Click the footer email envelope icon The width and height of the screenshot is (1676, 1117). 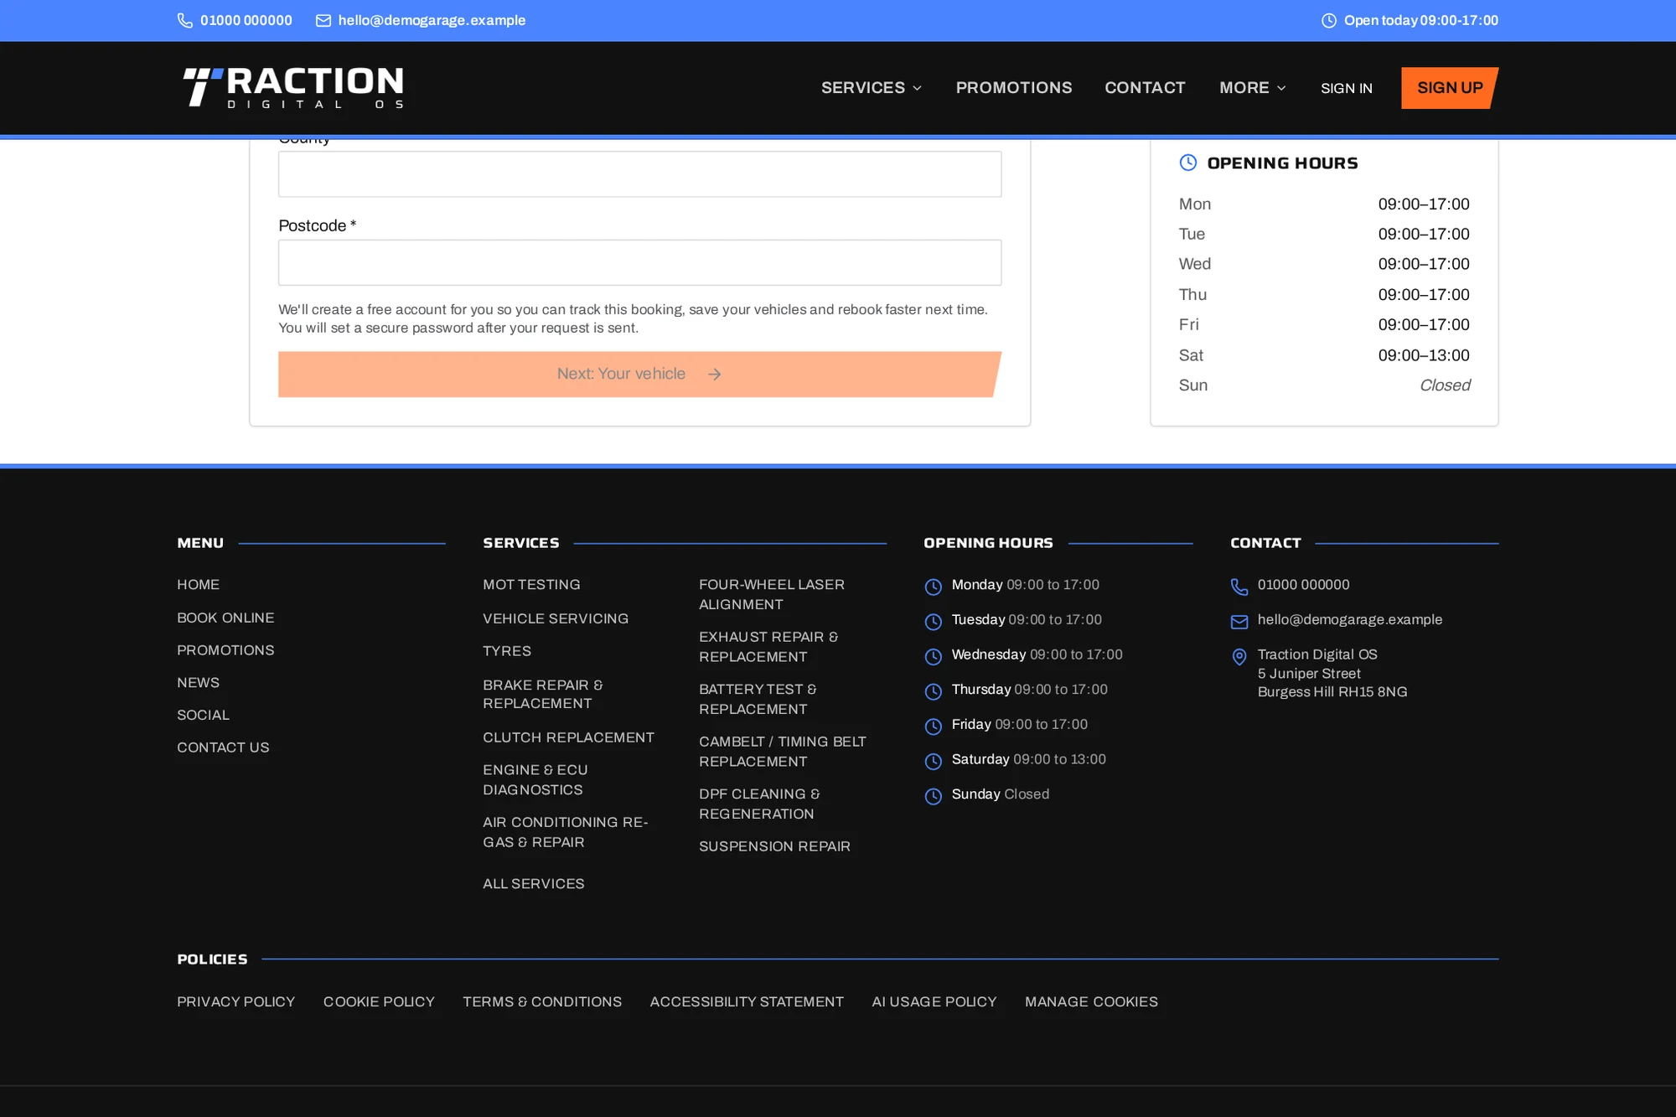[1239, 622]
